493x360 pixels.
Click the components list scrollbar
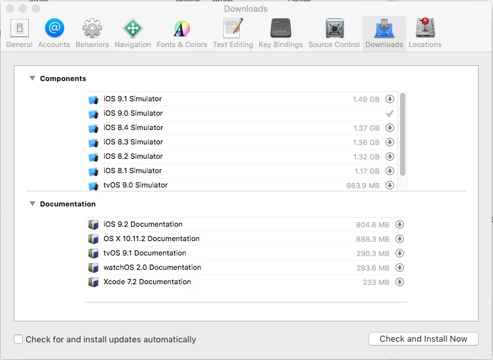(x=403, y=134)
